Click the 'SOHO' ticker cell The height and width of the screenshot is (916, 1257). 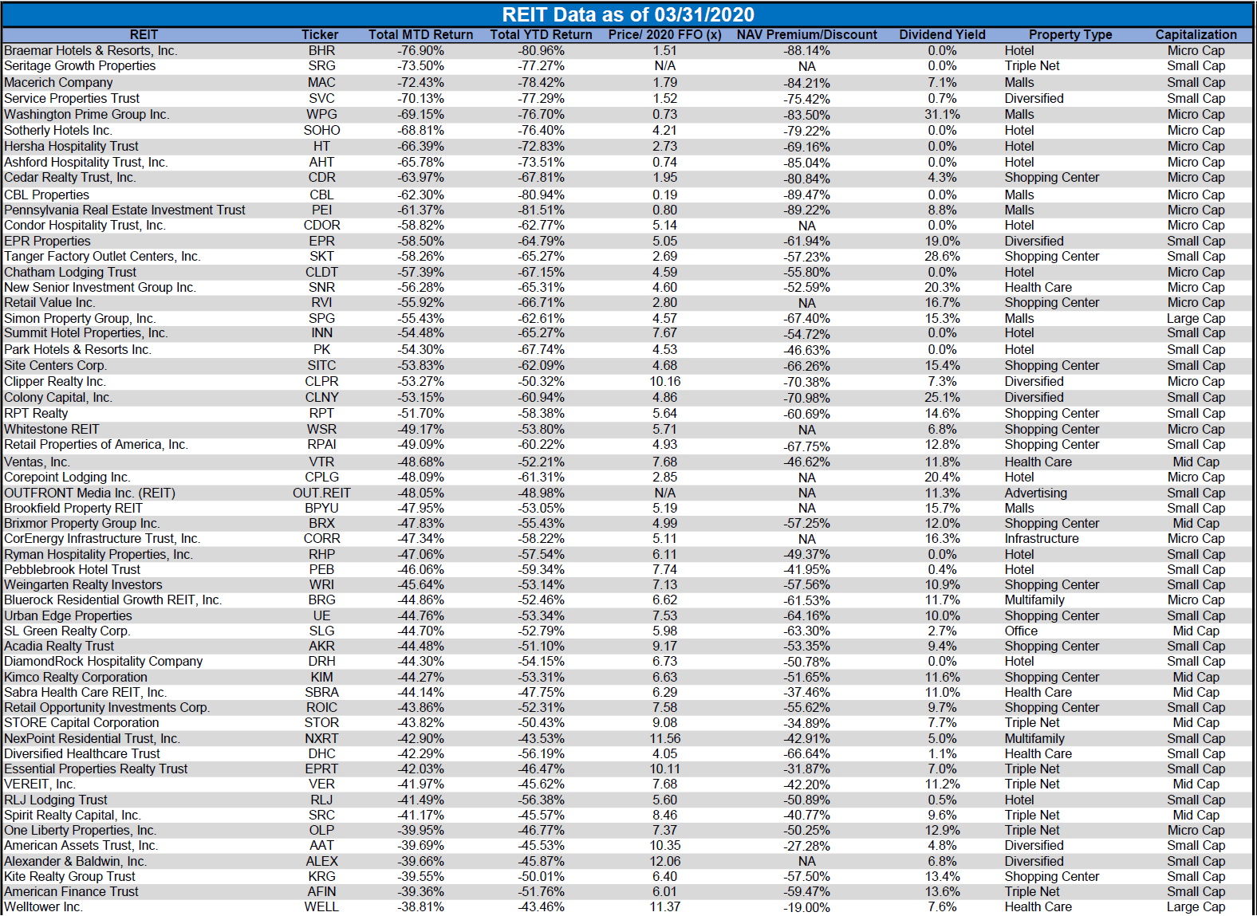pos(321,131)
